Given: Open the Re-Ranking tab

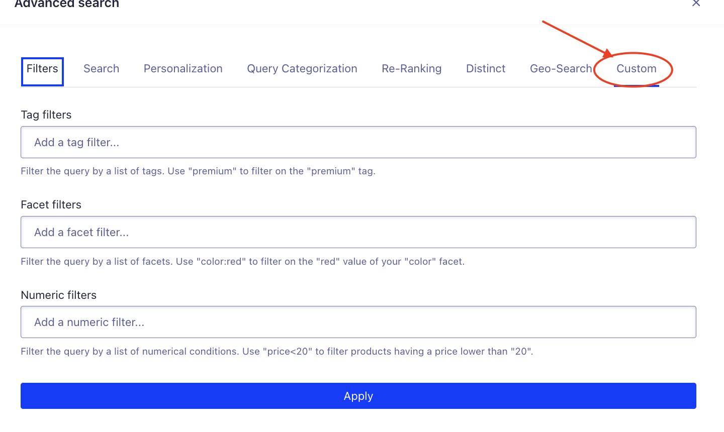Looking at the screenshot, I should point(411,69).
